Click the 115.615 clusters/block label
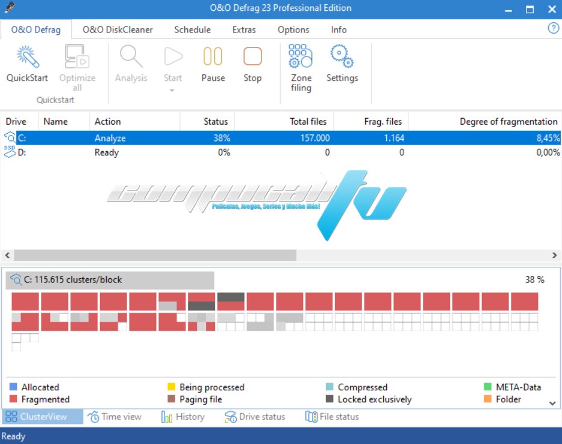The image size is (562, 444). pos(73,280)
